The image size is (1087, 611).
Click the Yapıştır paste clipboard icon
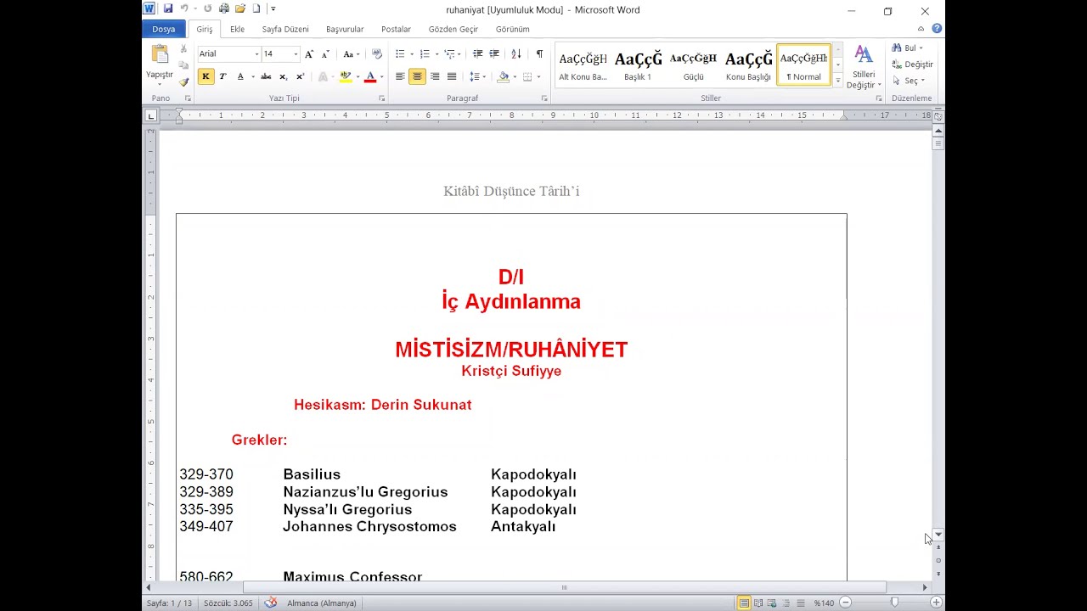[x=160, y=54]
